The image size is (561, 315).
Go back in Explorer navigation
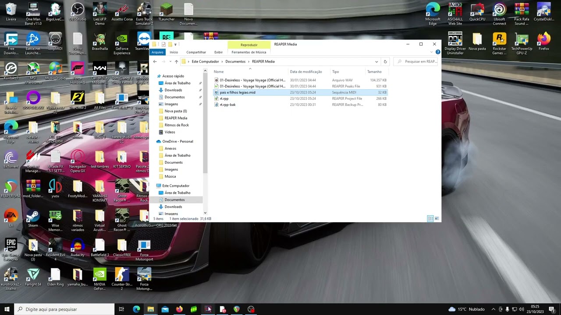tap(155, 62)
